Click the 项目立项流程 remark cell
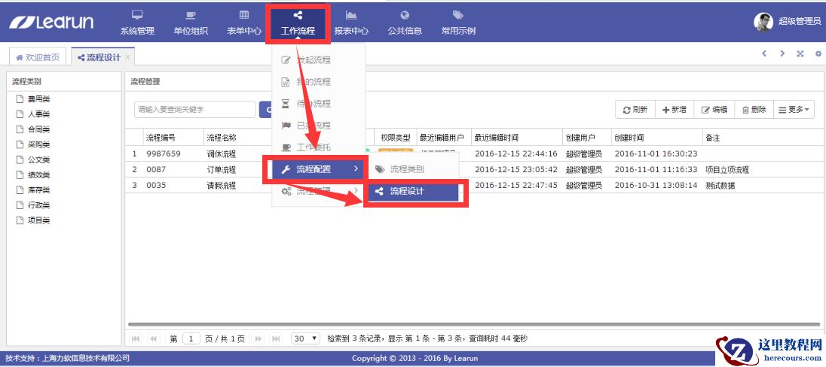The height and width of the screenshot is (367, 826). click(727, 170)
